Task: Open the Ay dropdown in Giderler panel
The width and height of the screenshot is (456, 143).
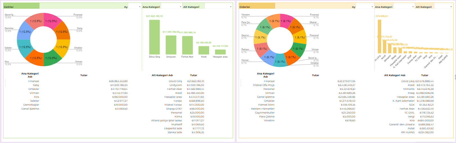Action: 372,7
